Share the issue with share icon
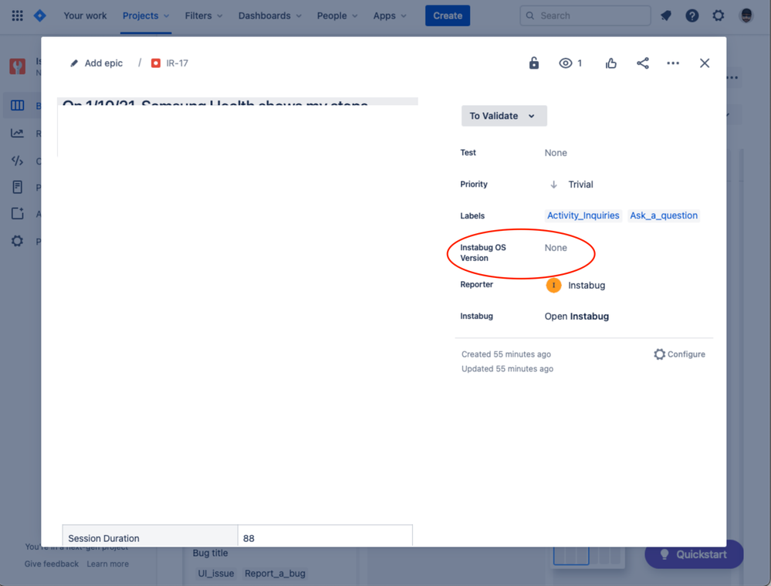This screenshot has height=586, width=771. click(x=643, y=63)
